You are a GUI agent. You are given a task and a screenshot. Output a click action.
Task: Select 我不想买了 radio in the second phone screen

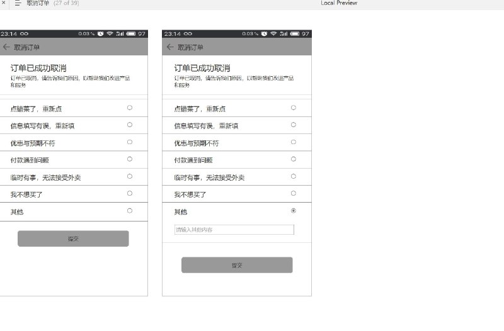point(294,193)
